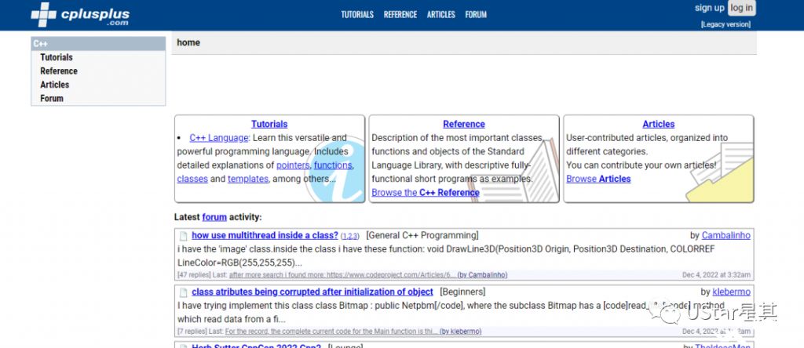Click the sign up link
The height and width of the screenshot is (348, 804).
coord(709,8)
